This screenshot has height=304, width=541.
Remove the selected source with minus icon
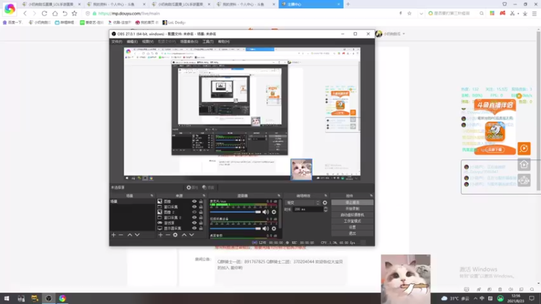click(x=168, y=234)
